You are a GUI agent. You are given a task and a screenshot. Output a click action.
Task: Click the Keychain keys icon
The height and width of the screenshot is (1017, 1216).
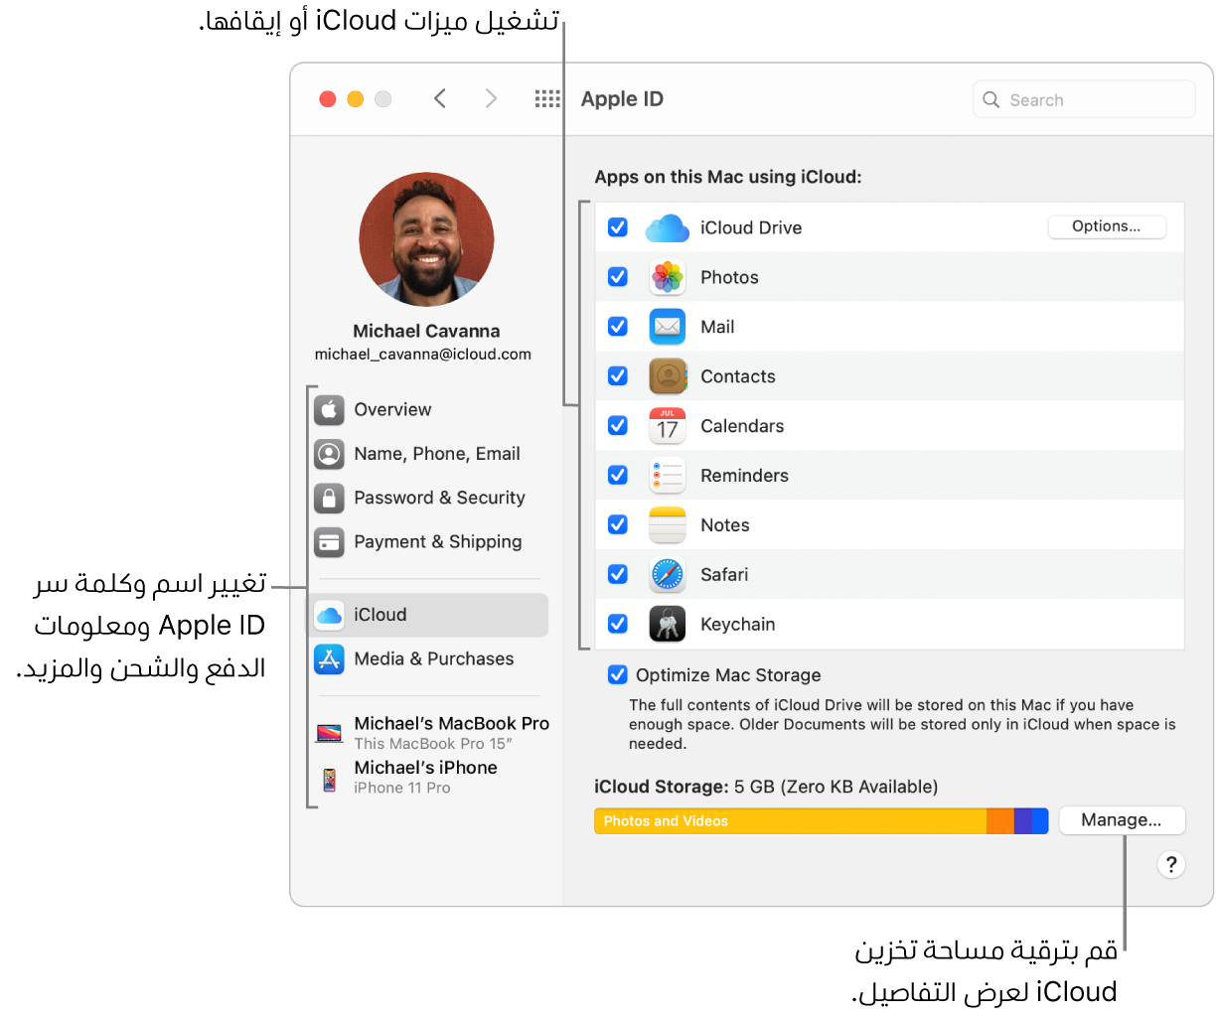pyautogui.click(x=668, y=624)
